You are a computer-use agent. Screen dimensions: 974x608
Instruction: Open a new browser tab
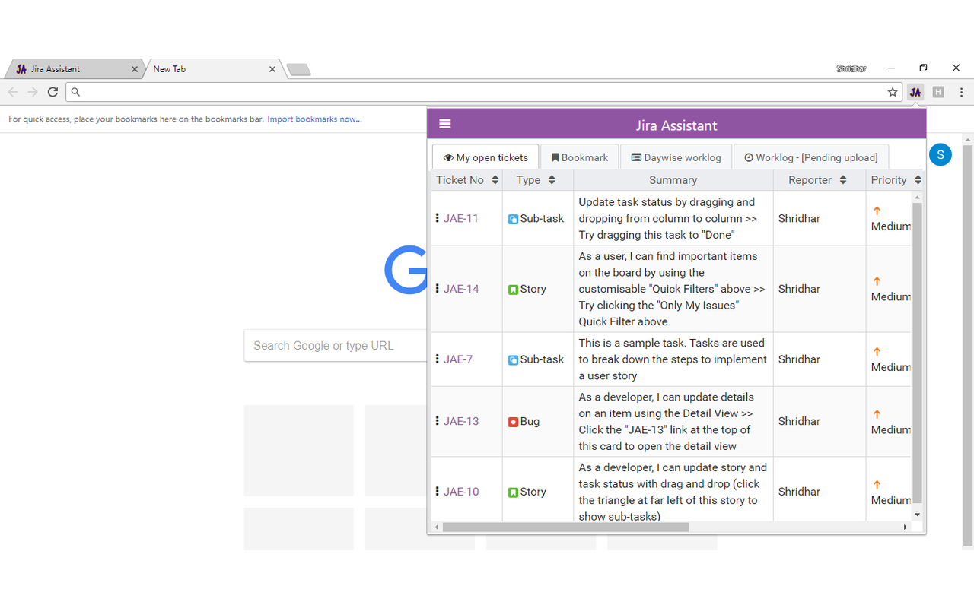pos(298,70)
